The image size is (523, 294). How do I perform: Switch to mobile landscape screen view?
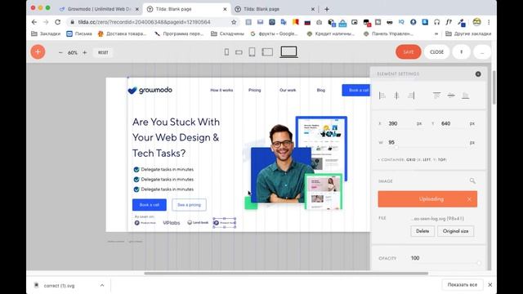(239, 52)
